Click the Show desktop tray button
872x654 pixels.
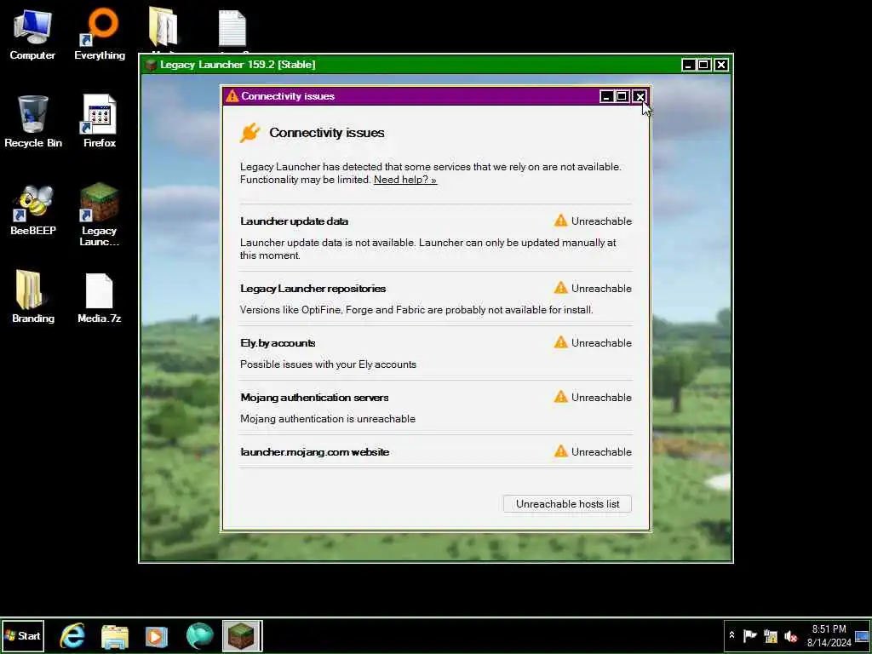[x=863, y=635]
